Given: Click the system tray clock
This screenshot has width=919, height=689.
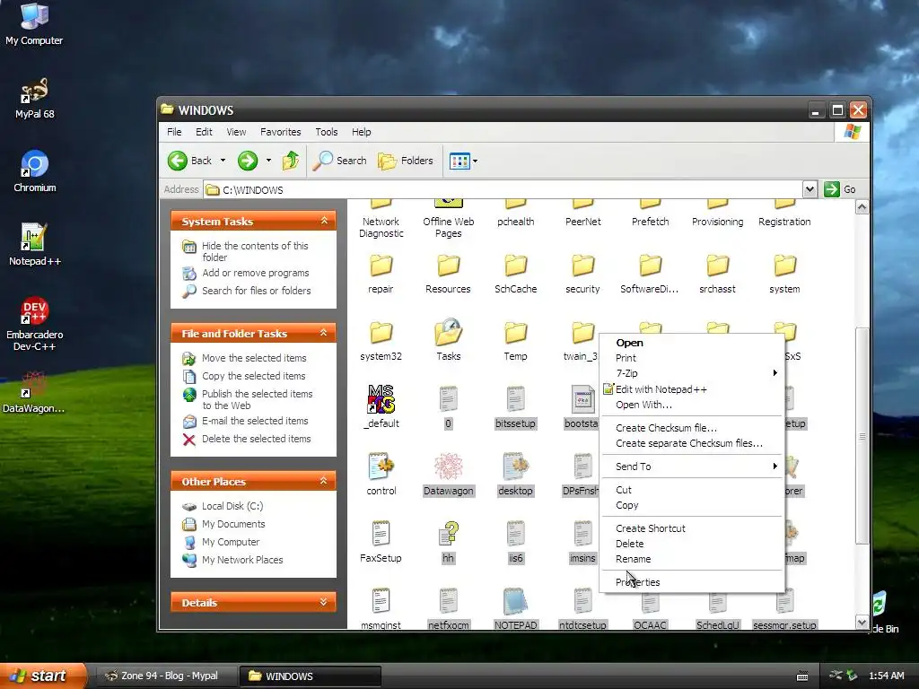Looking at the screenshot, I should [886, 676].
